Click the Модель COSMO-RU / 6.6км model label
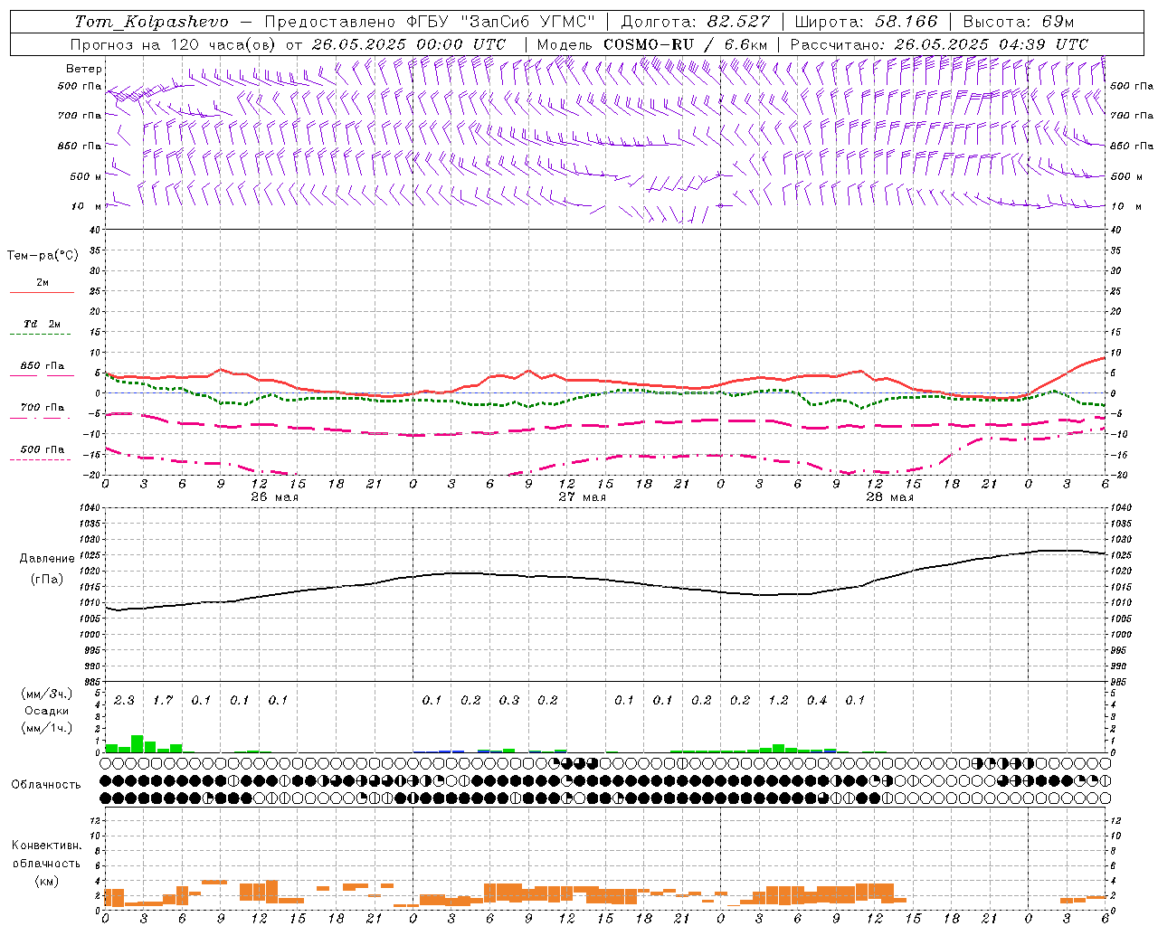The image size is (1158, 926). [652, 44]
